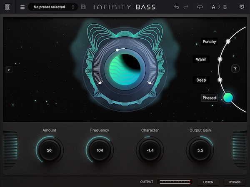Toggle the BYPASS button

[235, 182]
